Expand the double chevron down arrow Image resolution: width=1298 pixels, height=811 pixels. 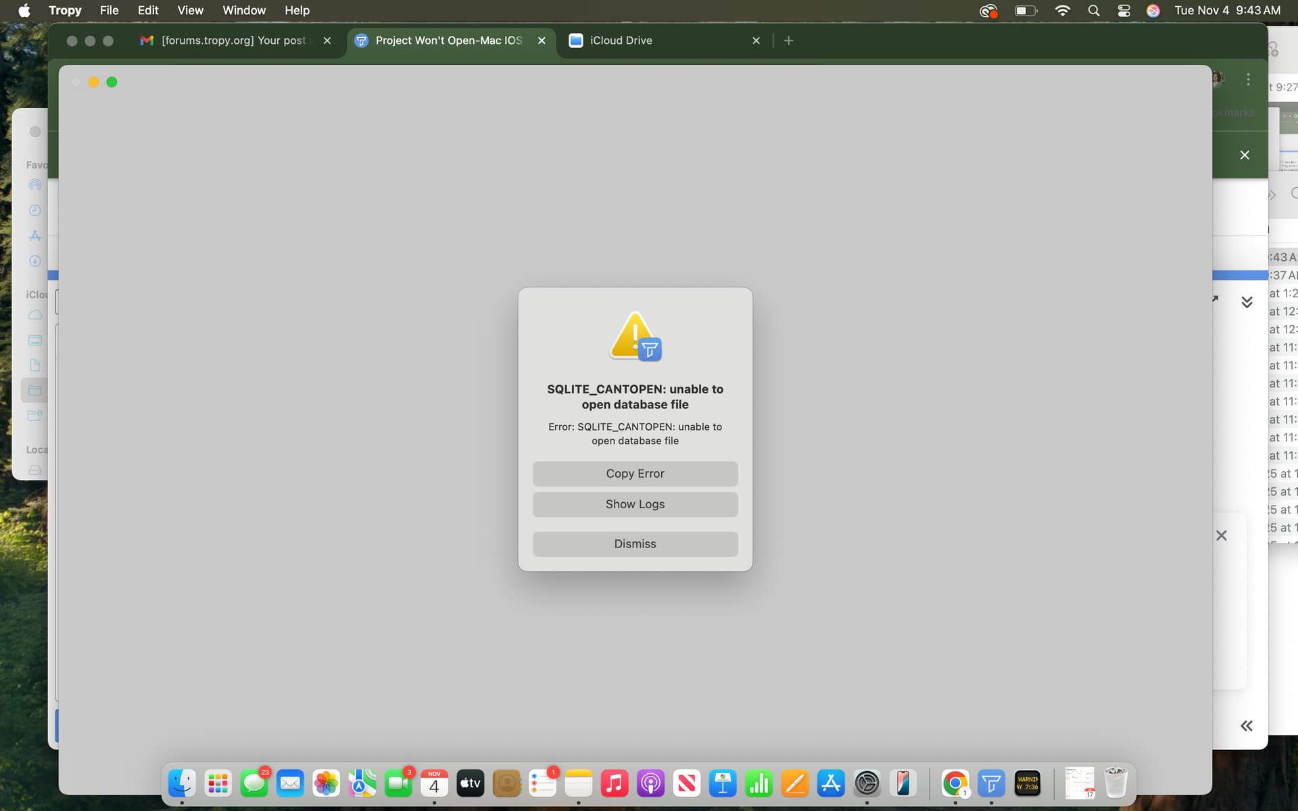tap(1247, 302)
